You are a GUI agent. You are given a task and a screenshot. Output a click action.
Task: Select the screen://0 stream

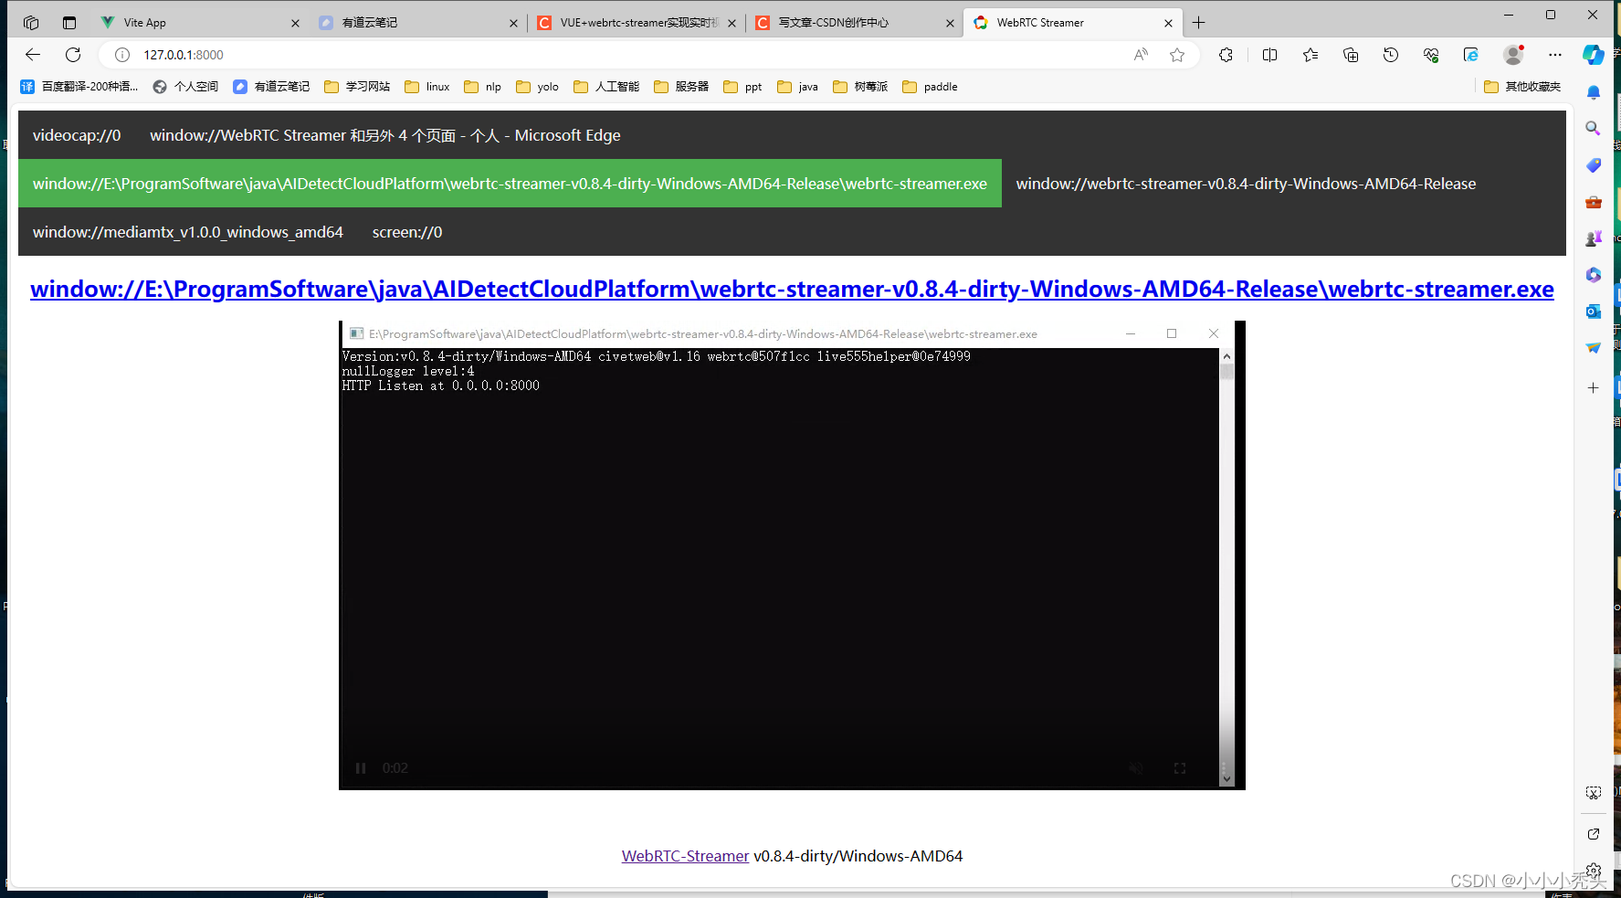point(407,232)
